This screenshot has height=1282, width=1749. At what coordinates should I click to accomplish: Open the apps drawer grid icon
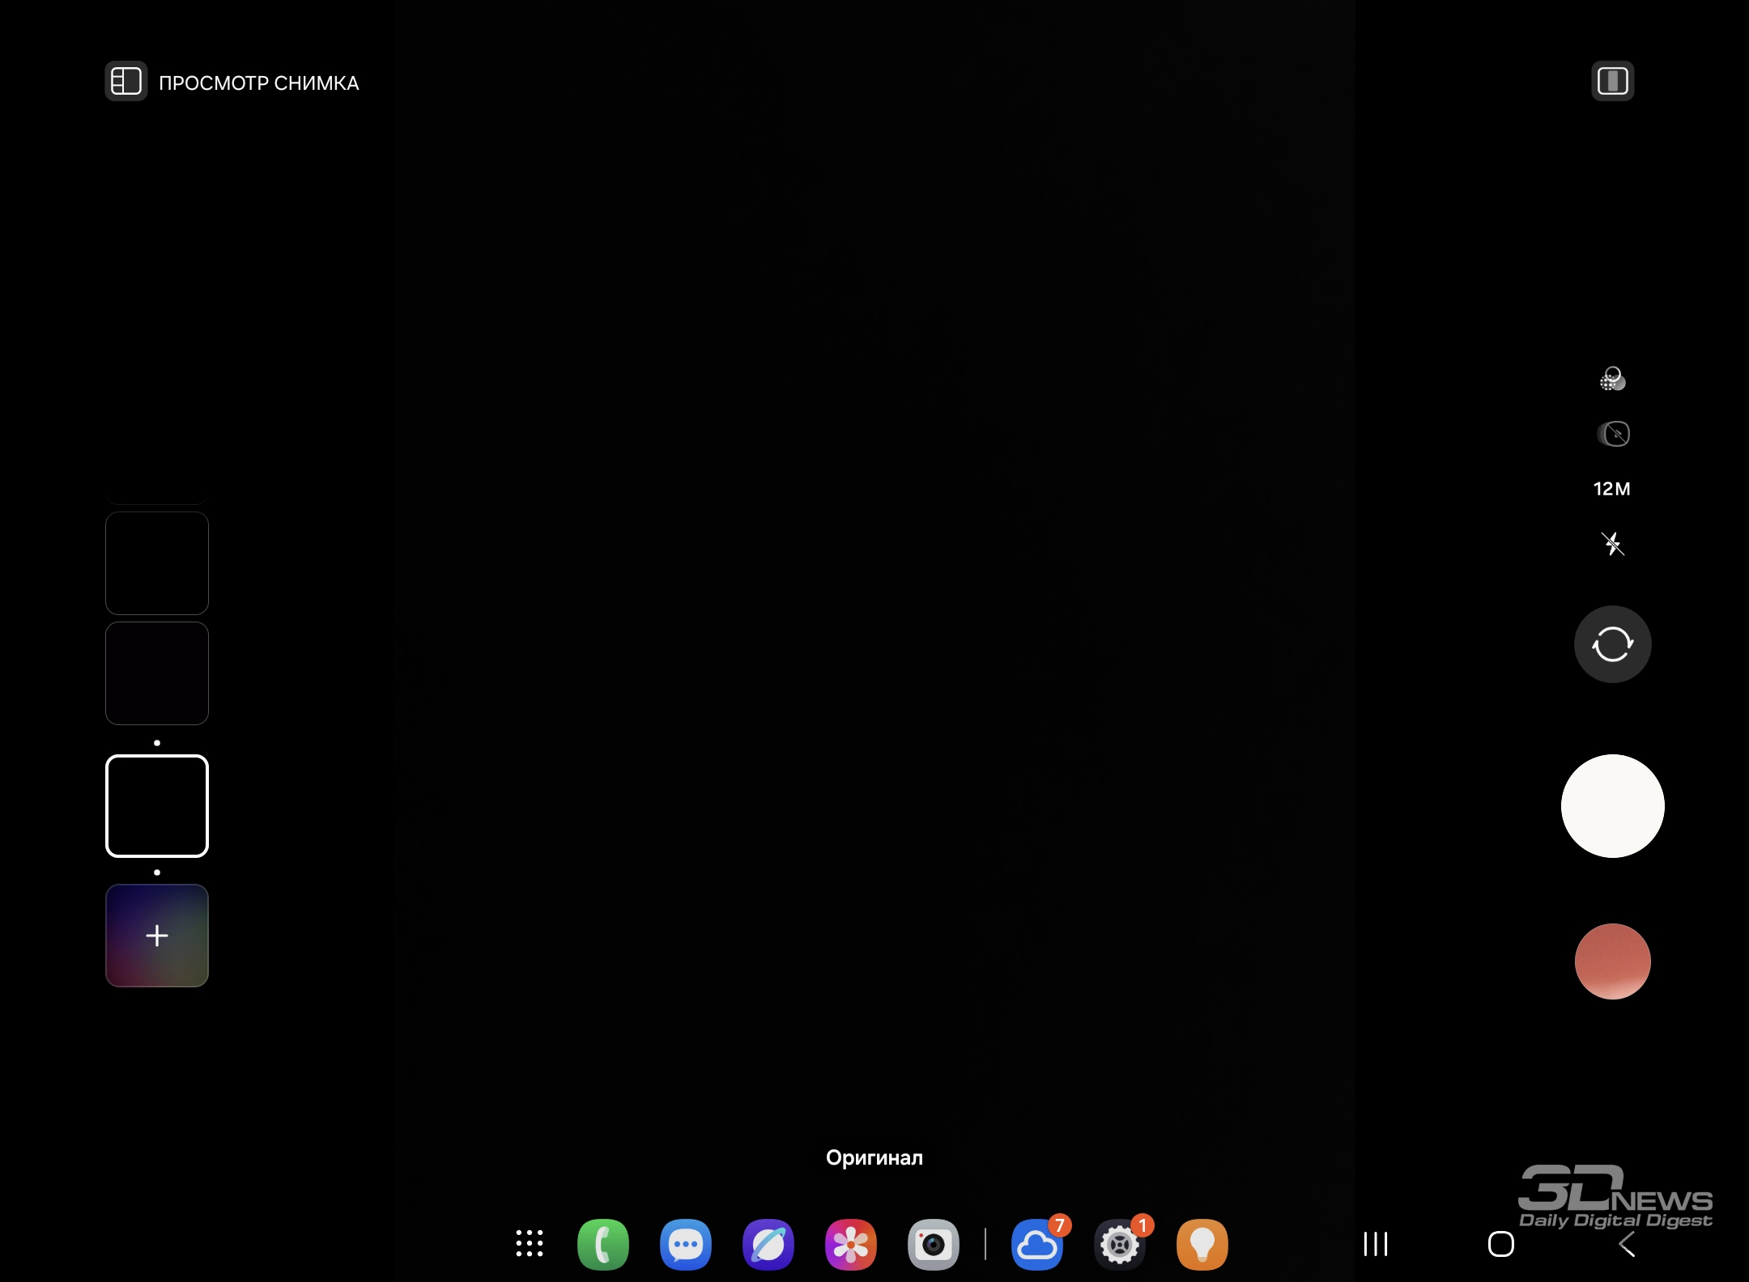(x=530, y=1244)
